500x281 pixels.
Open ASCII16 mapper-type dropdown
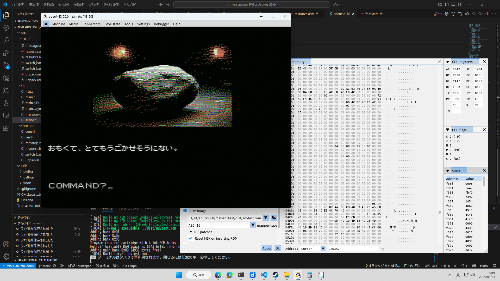click(253, 225)
